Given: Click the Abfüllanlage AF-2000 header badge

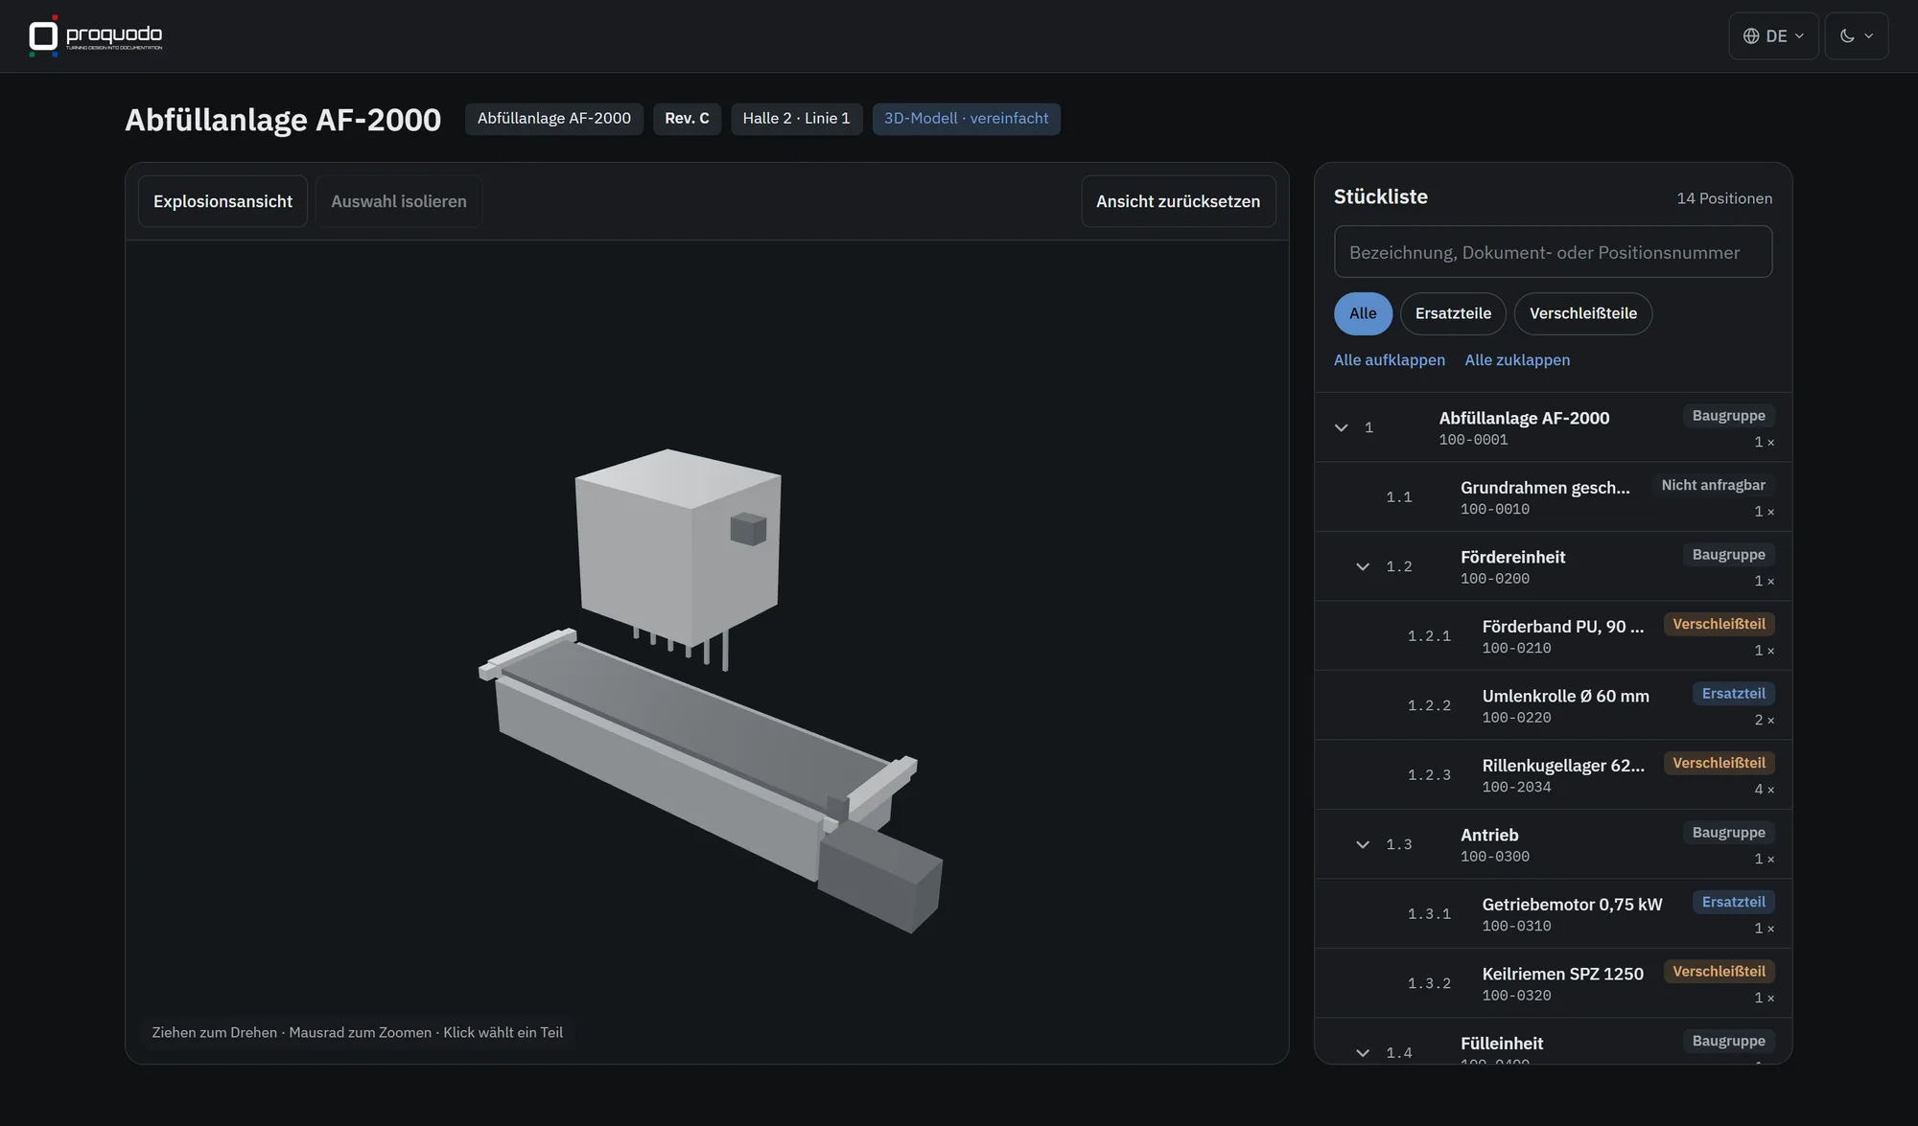Looking at the screenshot, I should click(x=554, y=119).
